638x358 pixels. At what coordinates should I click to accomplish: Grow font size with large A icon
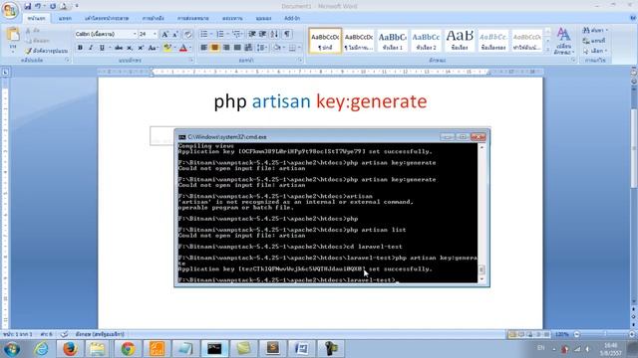164,34
